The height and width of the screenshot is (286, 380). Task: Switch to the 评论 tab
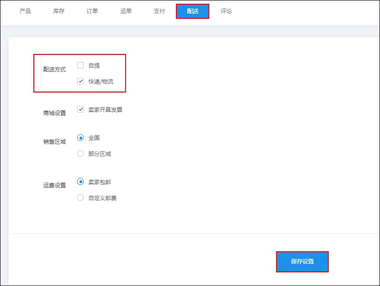pos(226,11)
